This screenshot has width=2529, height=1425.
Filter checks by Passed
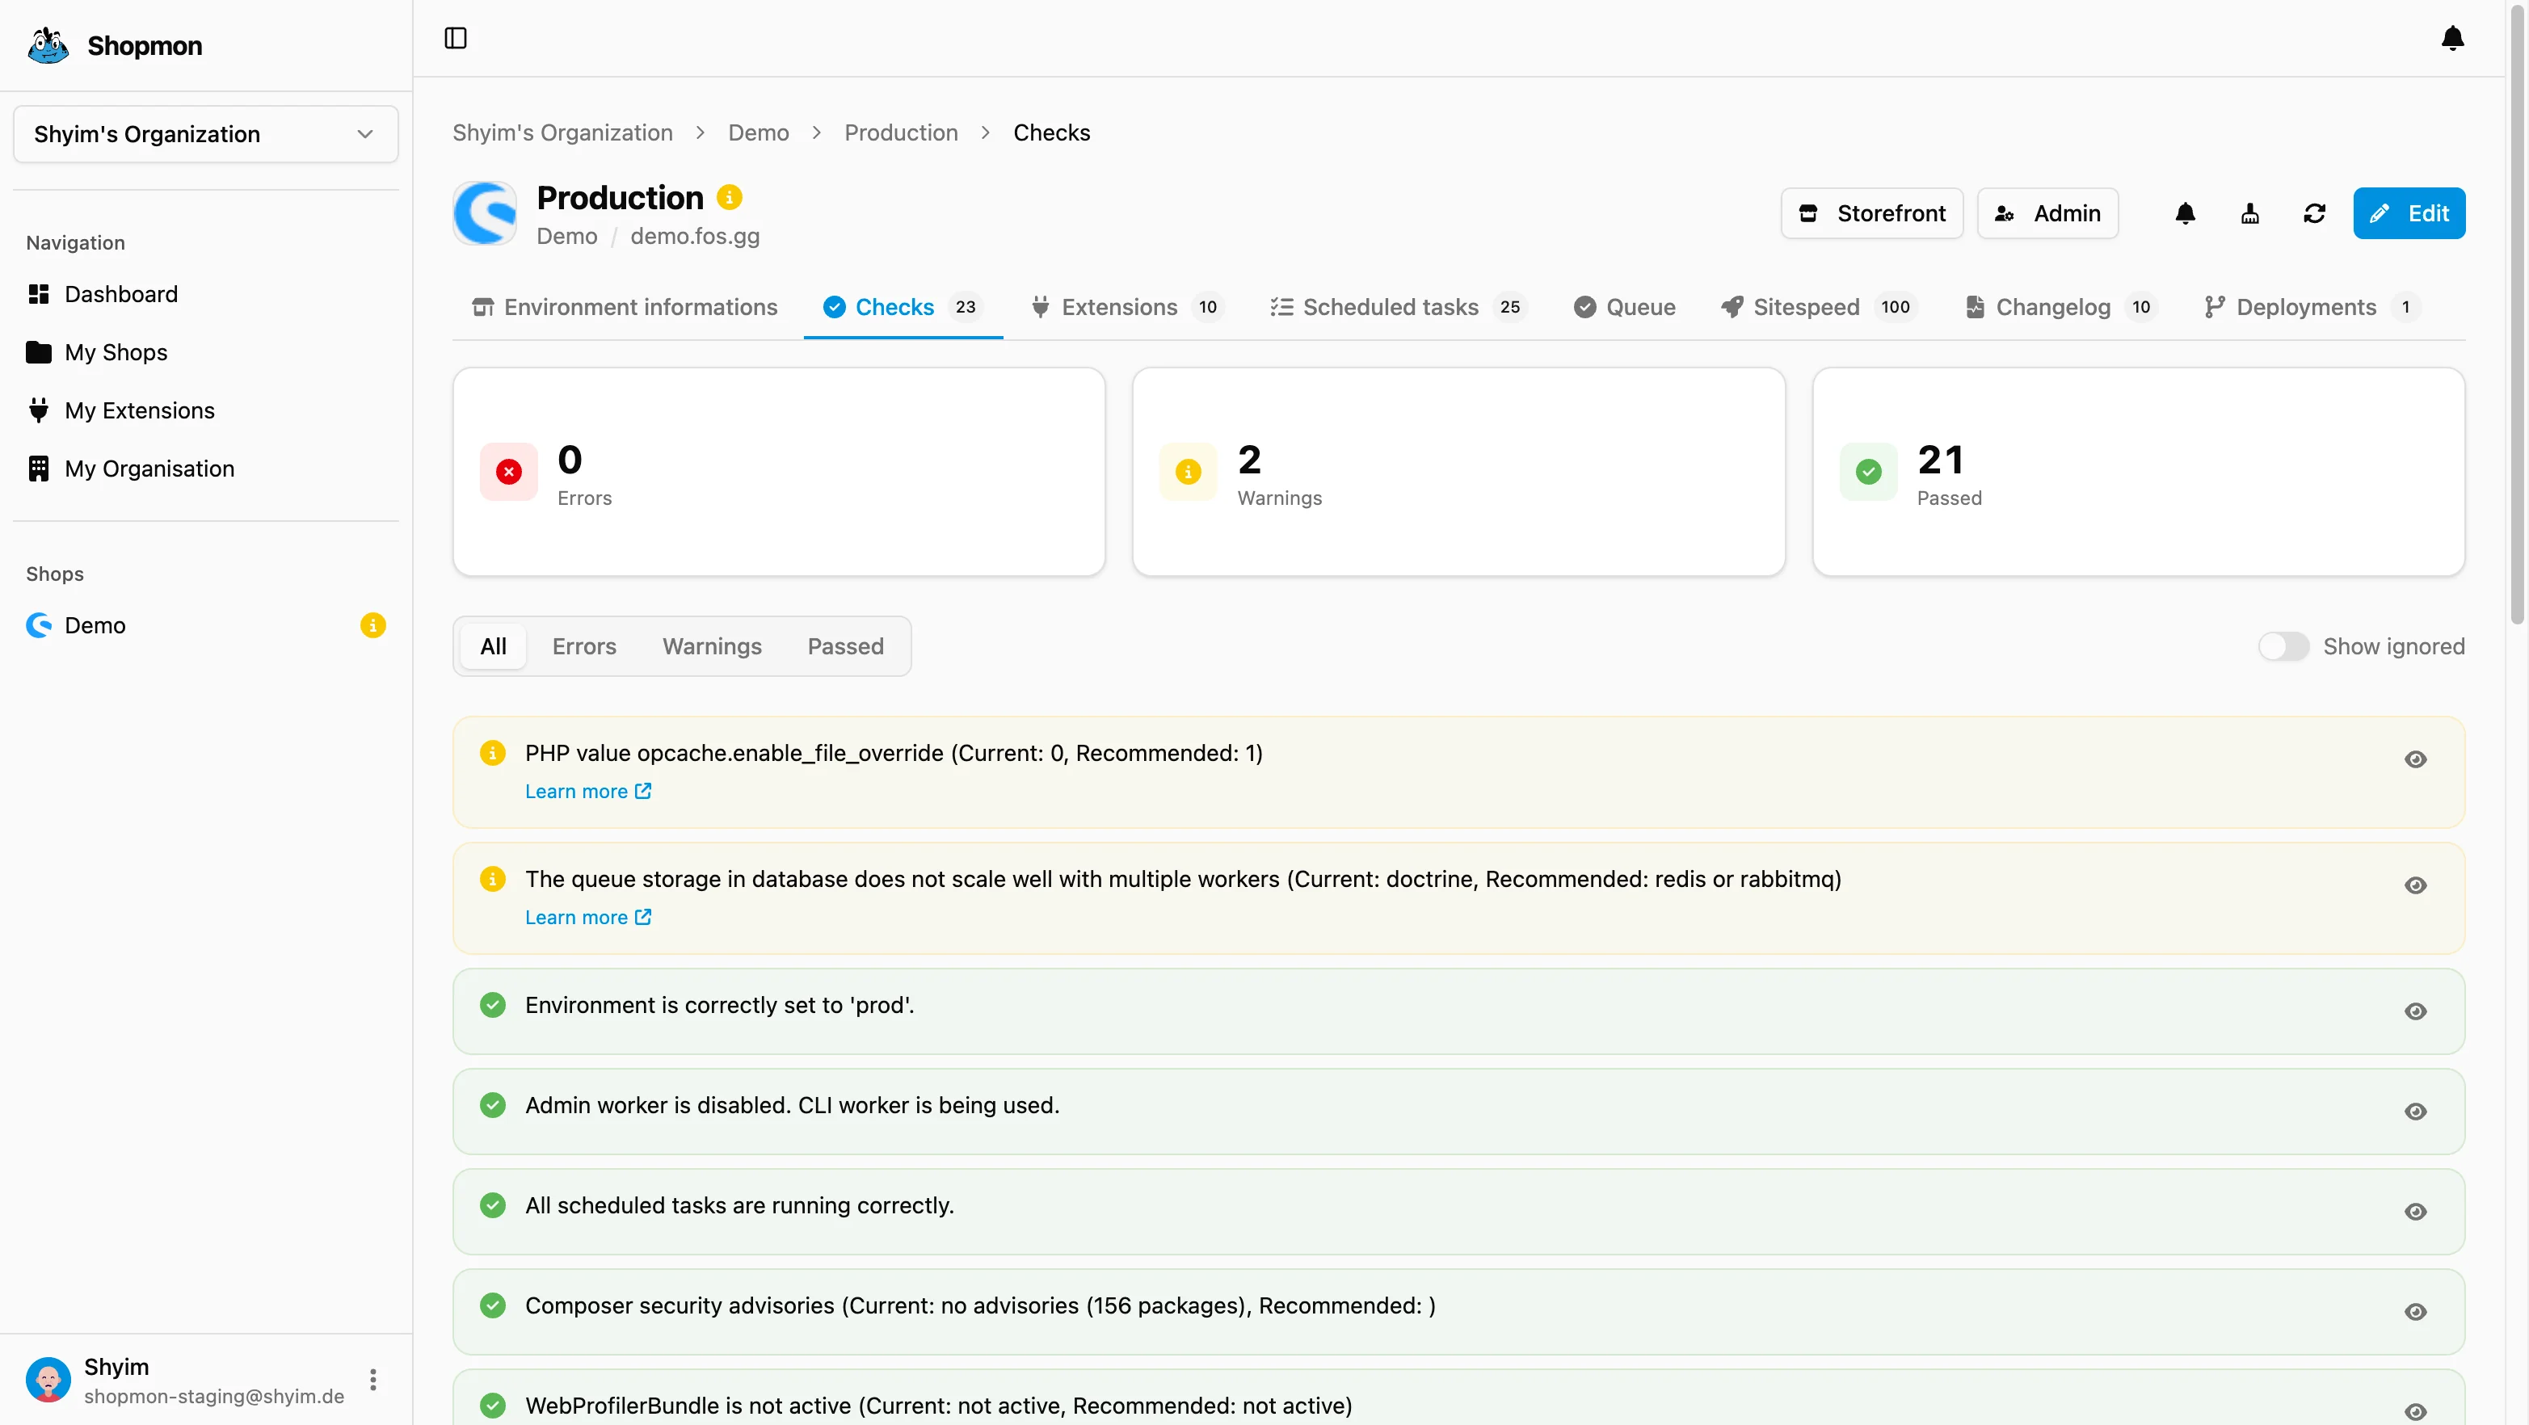coord(845,645)
